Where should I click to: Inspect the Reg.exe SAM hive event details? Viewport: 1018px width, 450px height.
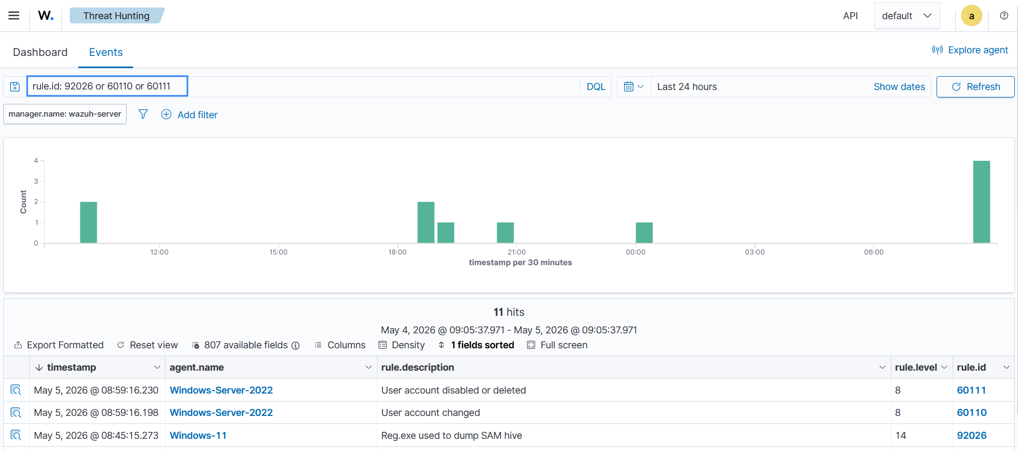[16, 435]
